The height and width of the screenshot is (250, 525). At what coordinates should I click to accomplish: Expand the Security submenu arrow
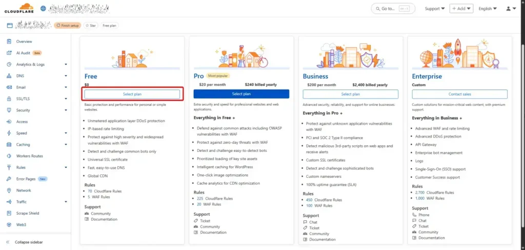[x=66, y=110]
